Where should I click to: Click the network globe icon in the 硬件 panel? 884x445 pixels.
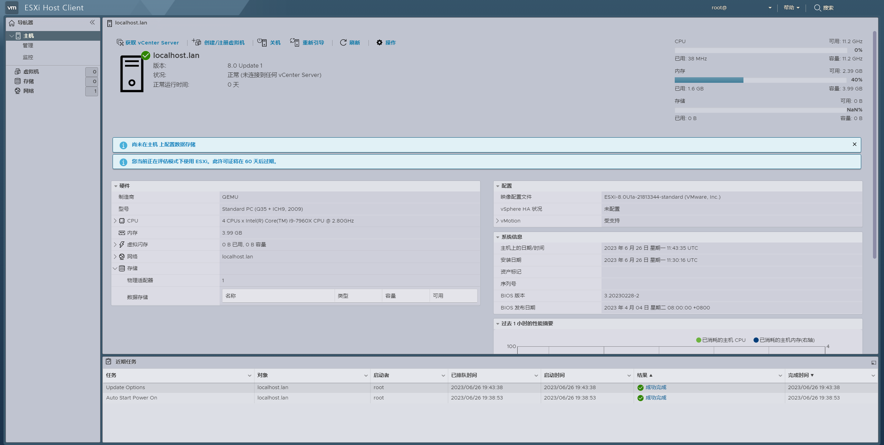(x=122, y=257)
